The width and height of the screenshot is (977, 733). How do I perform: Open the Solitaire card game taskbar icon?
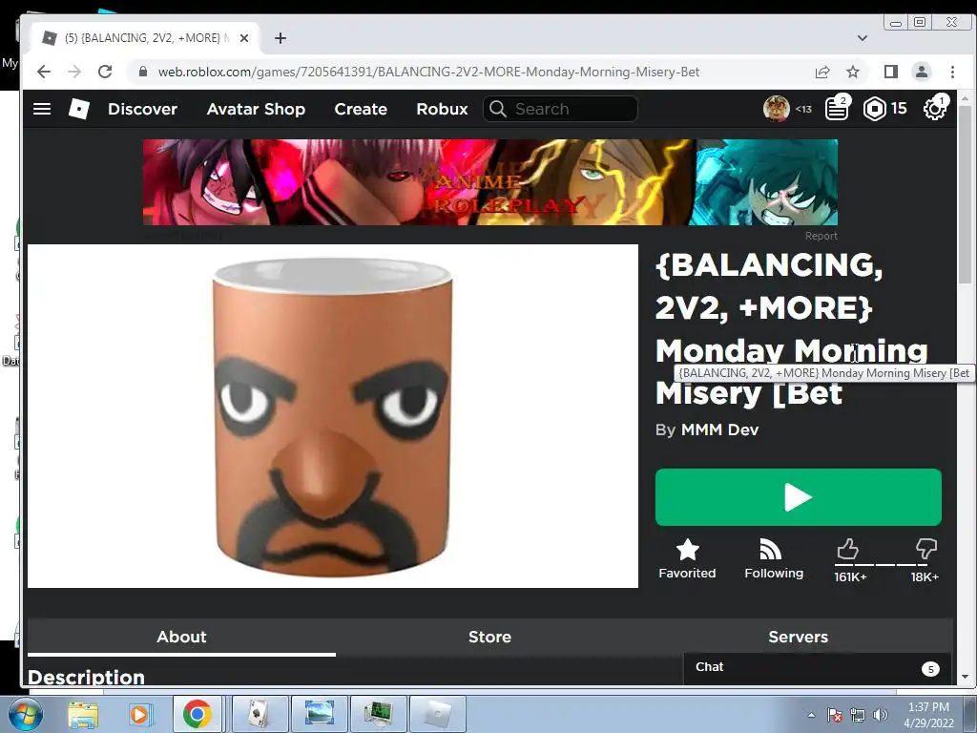pyautogui.click(x=260, y=714)
